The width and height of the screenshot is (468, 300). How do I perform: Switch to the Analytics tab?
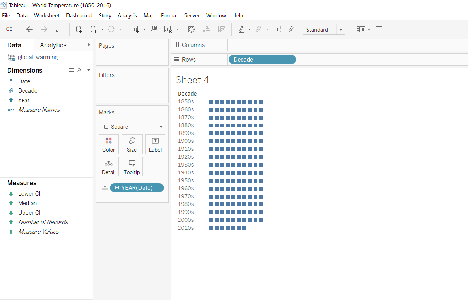[x=53, y=45]
